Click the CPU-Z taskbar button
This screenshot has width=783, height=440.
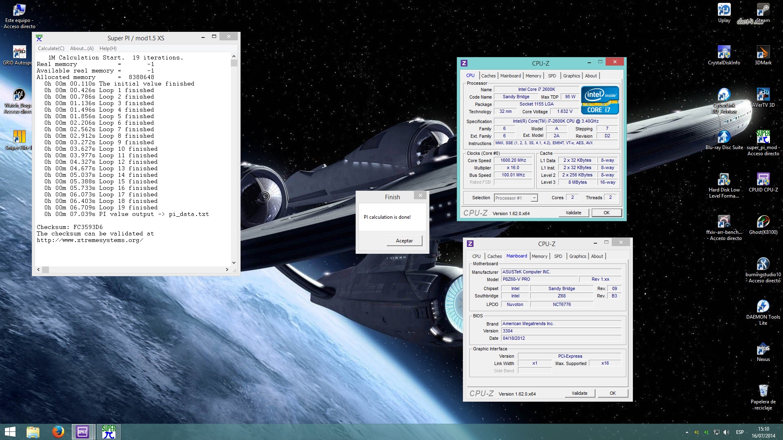pyautogui.click(x=83, y=431)
